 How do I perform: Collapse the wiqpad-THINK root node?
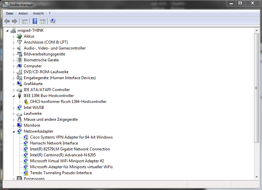(7, 31)
